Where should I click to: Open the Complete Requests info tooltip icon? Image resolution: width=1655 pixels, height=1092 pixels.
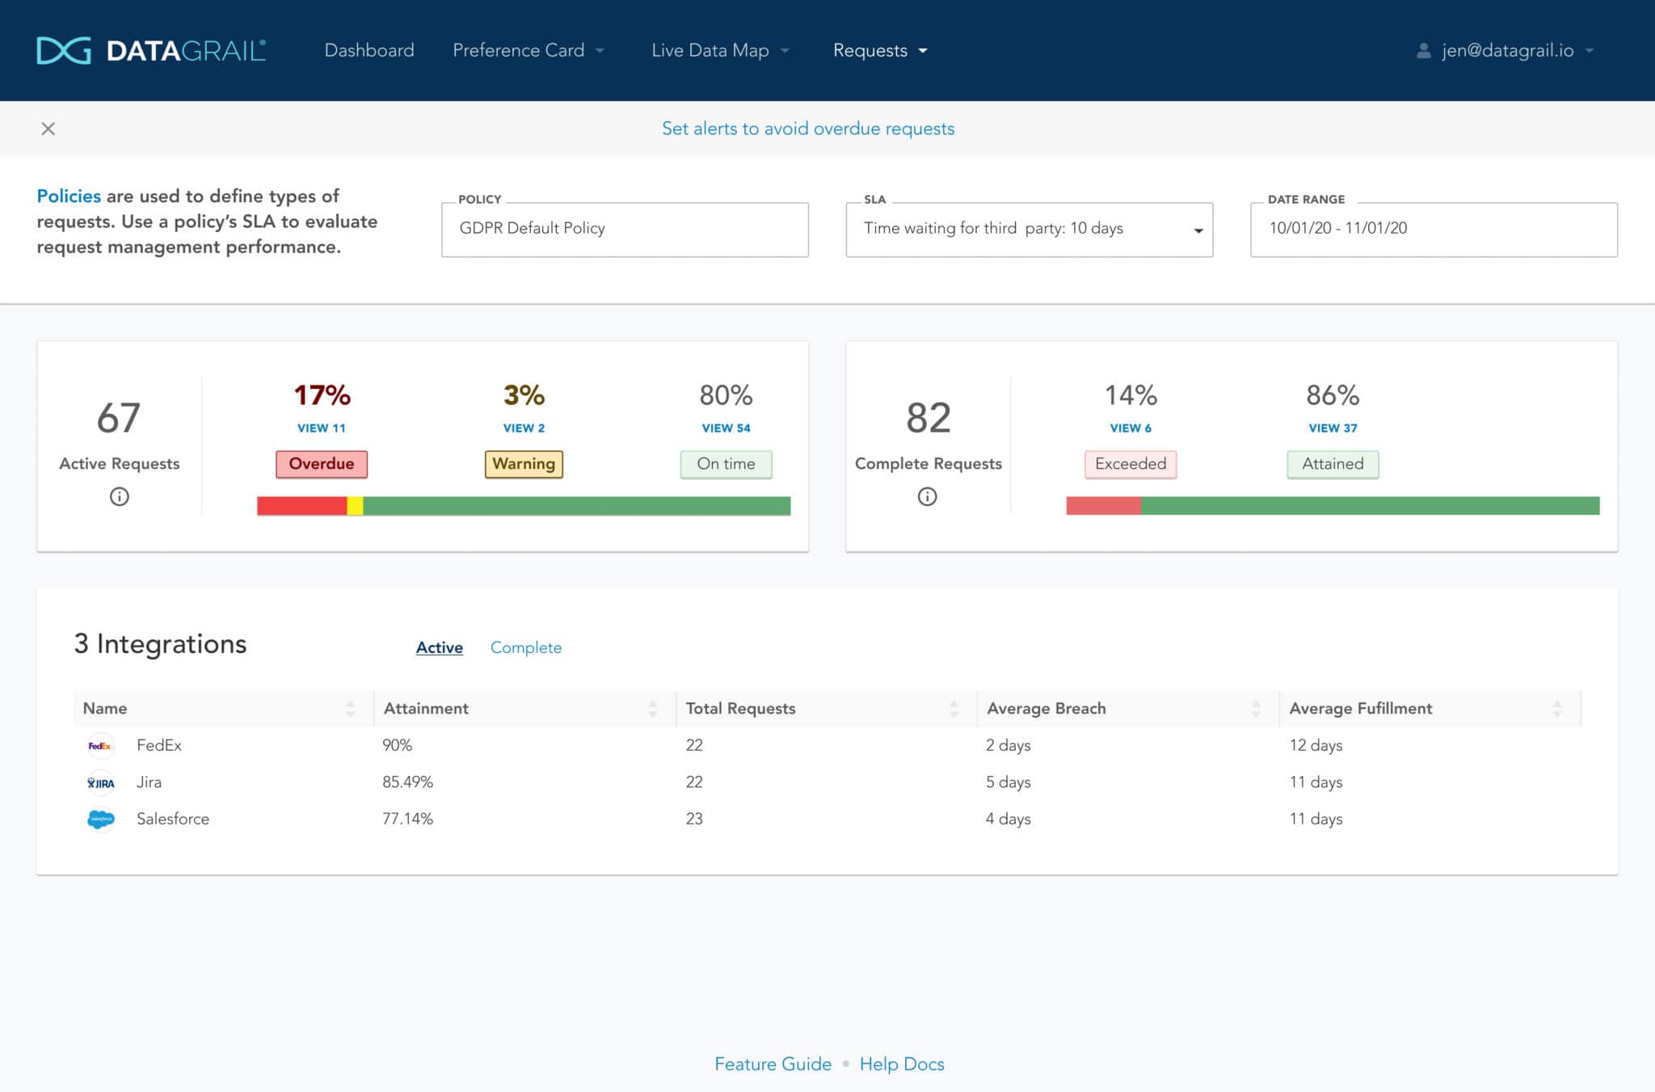click(928, 497)
